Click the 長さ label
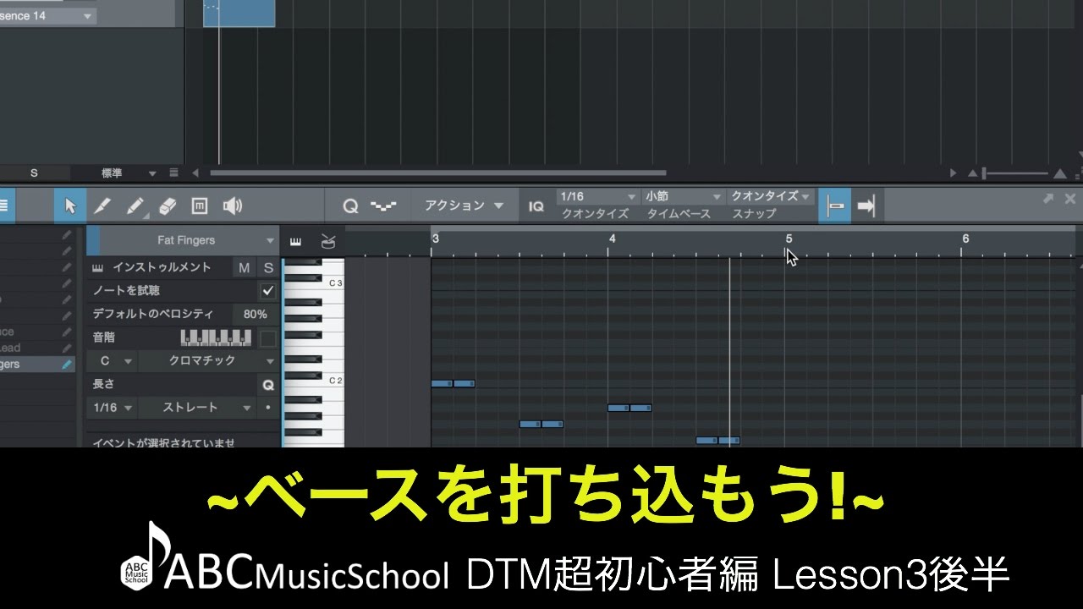Screen dimensions: 1083x609 click(103, 384)
